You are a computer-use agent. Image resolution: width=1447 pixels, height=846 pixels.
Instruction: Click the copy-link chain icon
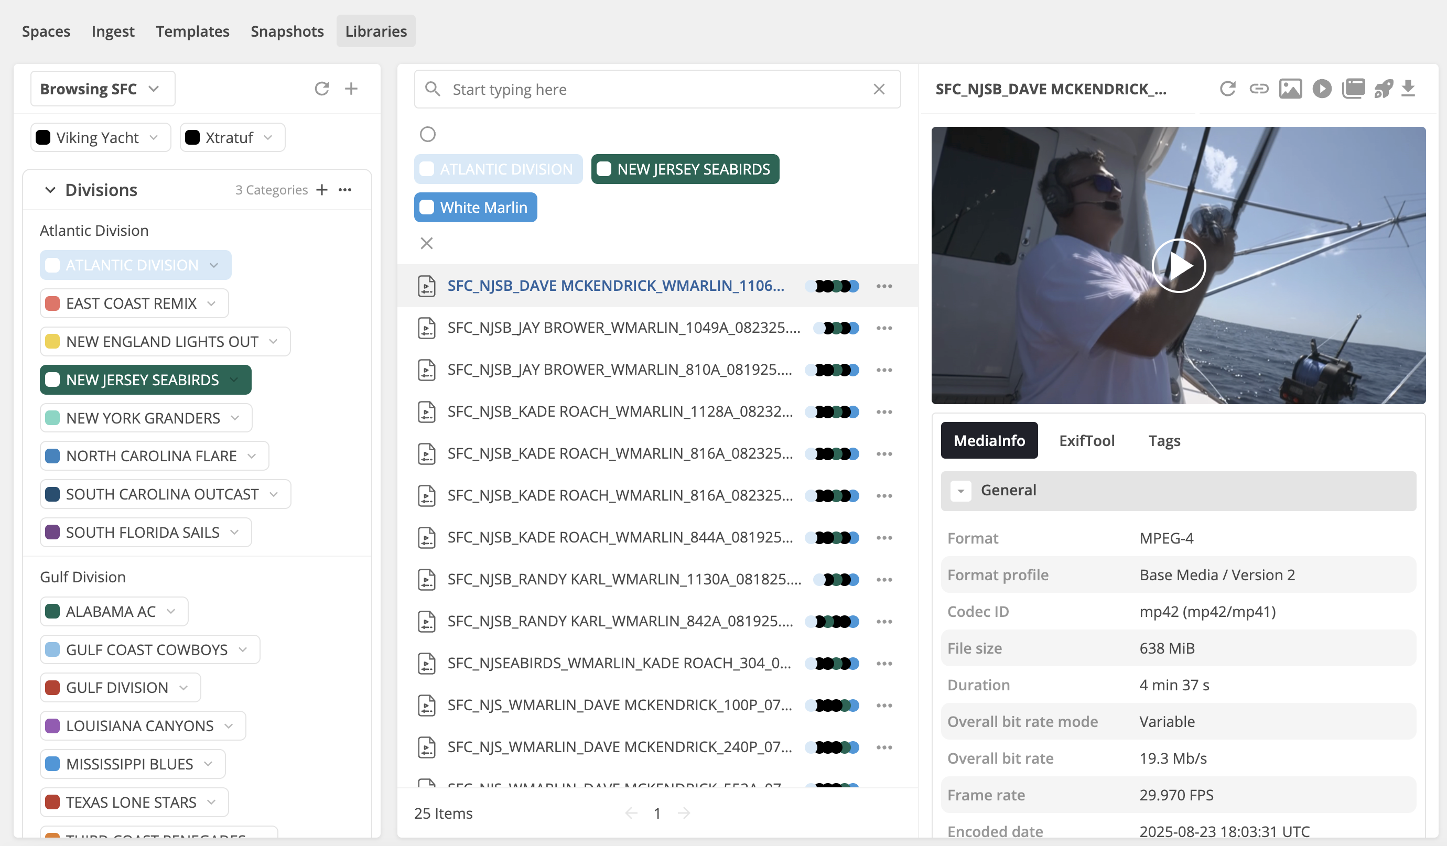pyautogui.click(x=1259, y=89)
